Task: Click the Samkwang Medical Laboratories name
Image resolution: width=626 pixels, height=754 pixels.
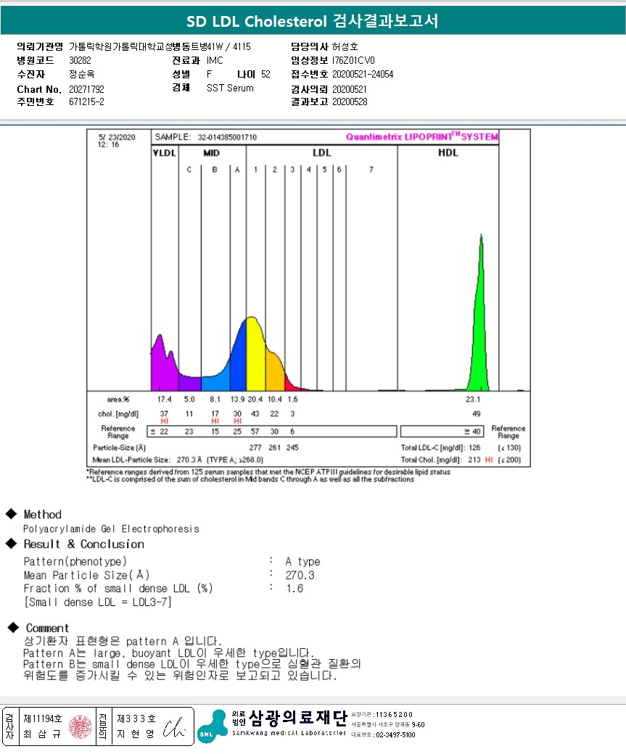Action: pyautogui.click(x=289, y=733)
